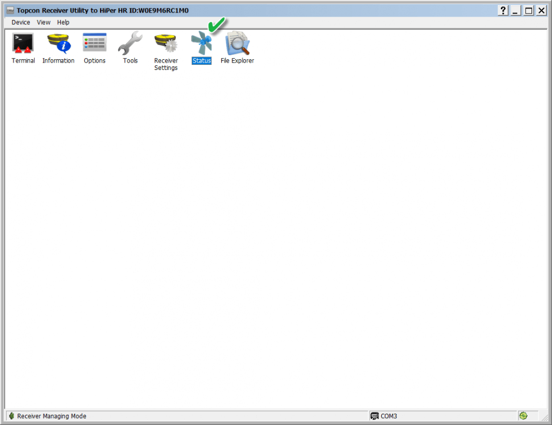552x425 pixels.
Task: Open the View menu
Action: tap(44, 22)
